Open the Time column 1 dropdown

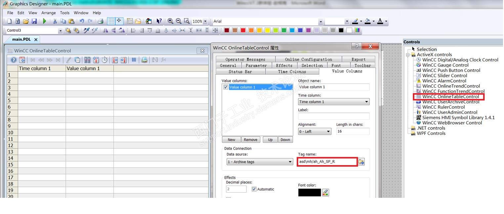click(x=334, y=102)
